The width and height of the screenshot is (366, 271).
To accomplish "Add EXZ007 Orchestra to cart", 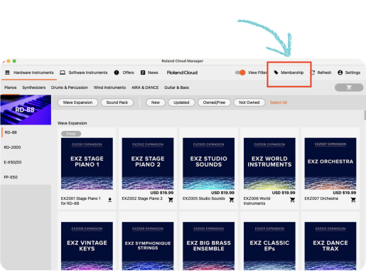I will [353, 200].
